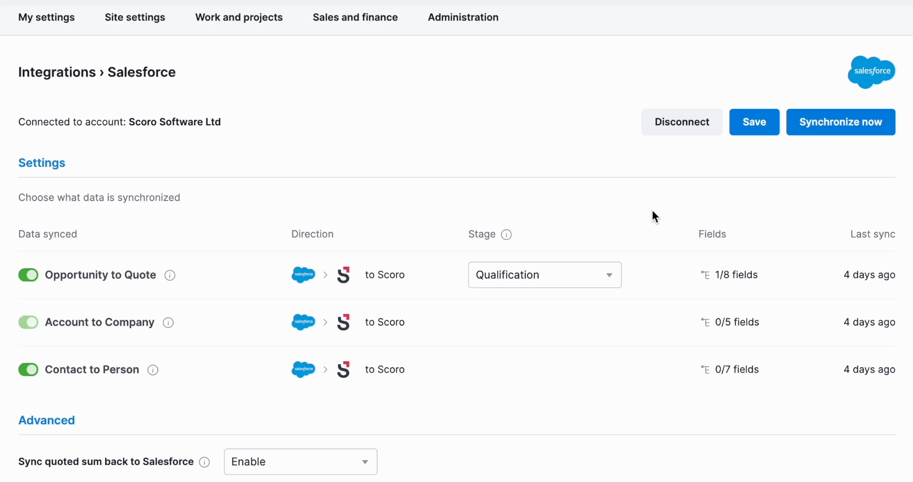Click Integrations breadcrumb link

[x=57, y=72]
